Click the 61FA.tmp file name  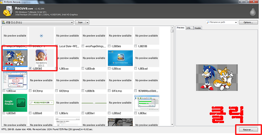point(117,91)
